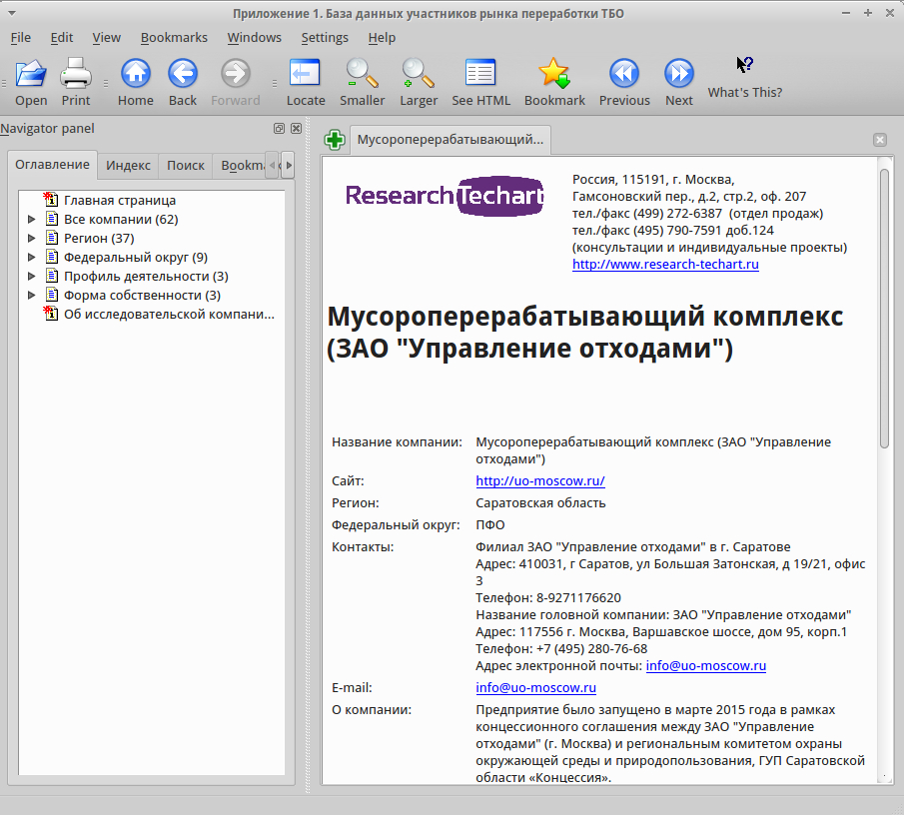Open the research-techart.ru website link
Image resolution: width=904 pixels, height=815 pixels.
pos(665,264)
